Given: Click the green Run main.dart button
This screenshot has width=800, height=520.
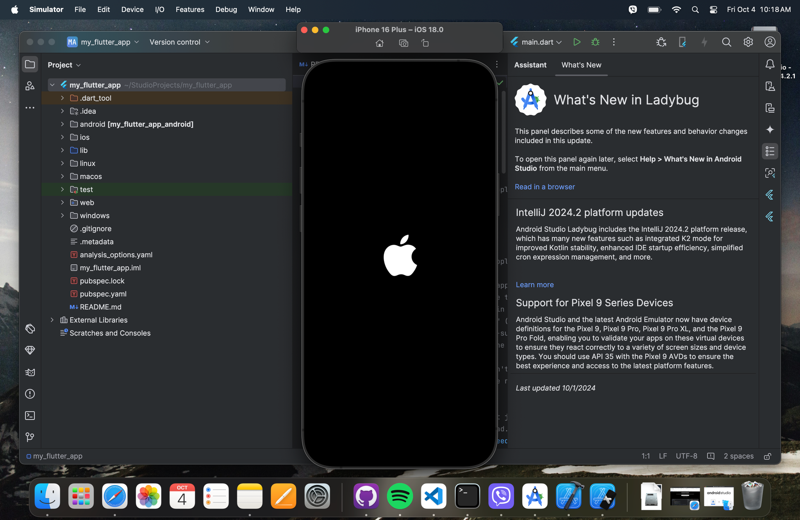Looking at the screenshot, I should (577, 42).
